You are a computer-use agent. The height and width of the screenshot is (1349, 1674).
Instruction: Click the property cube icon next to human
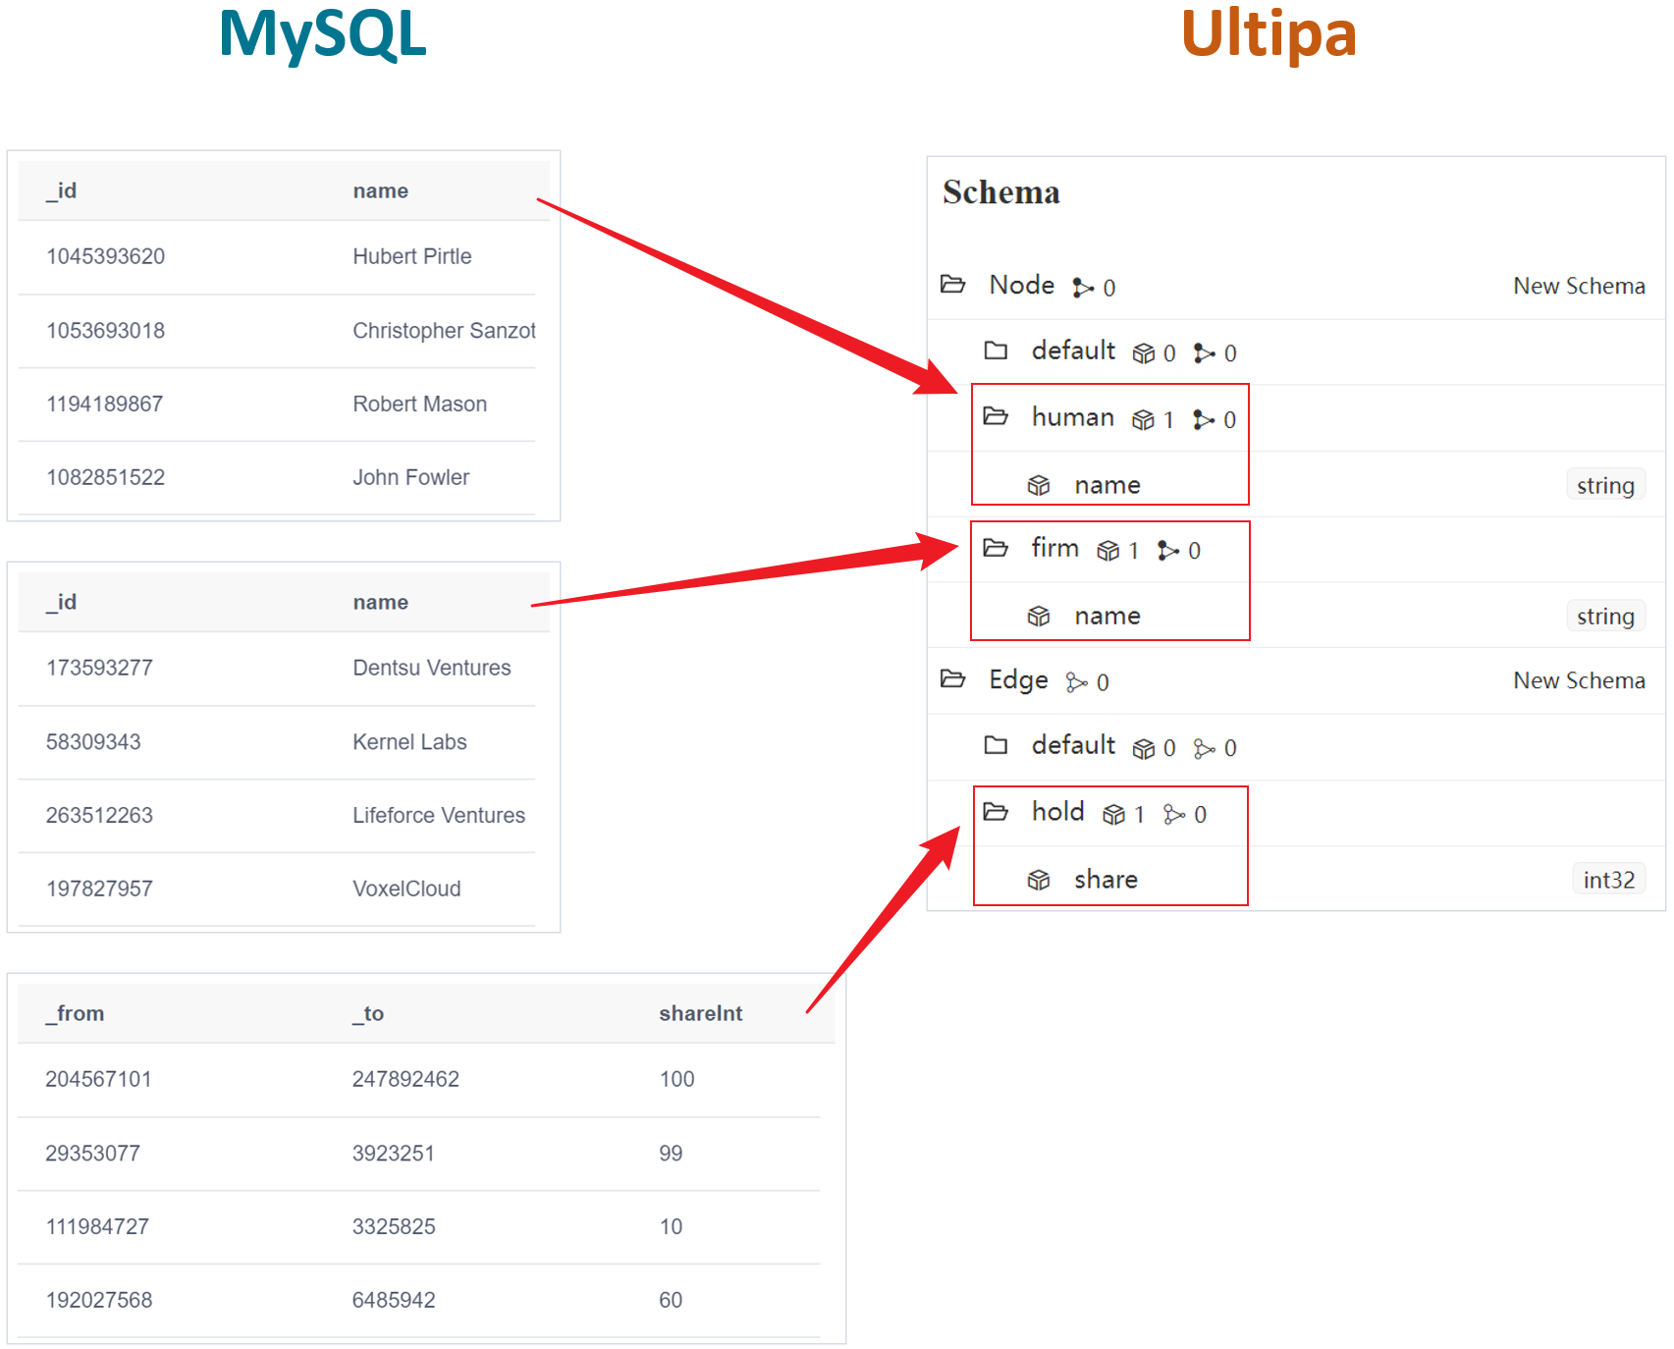1143,420
